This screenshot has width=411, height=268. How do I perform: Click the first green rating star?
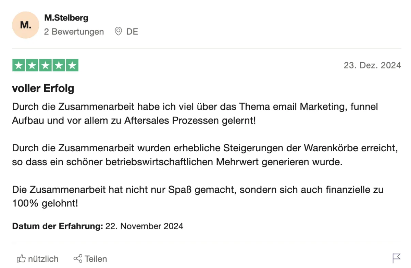coord(19,65)
